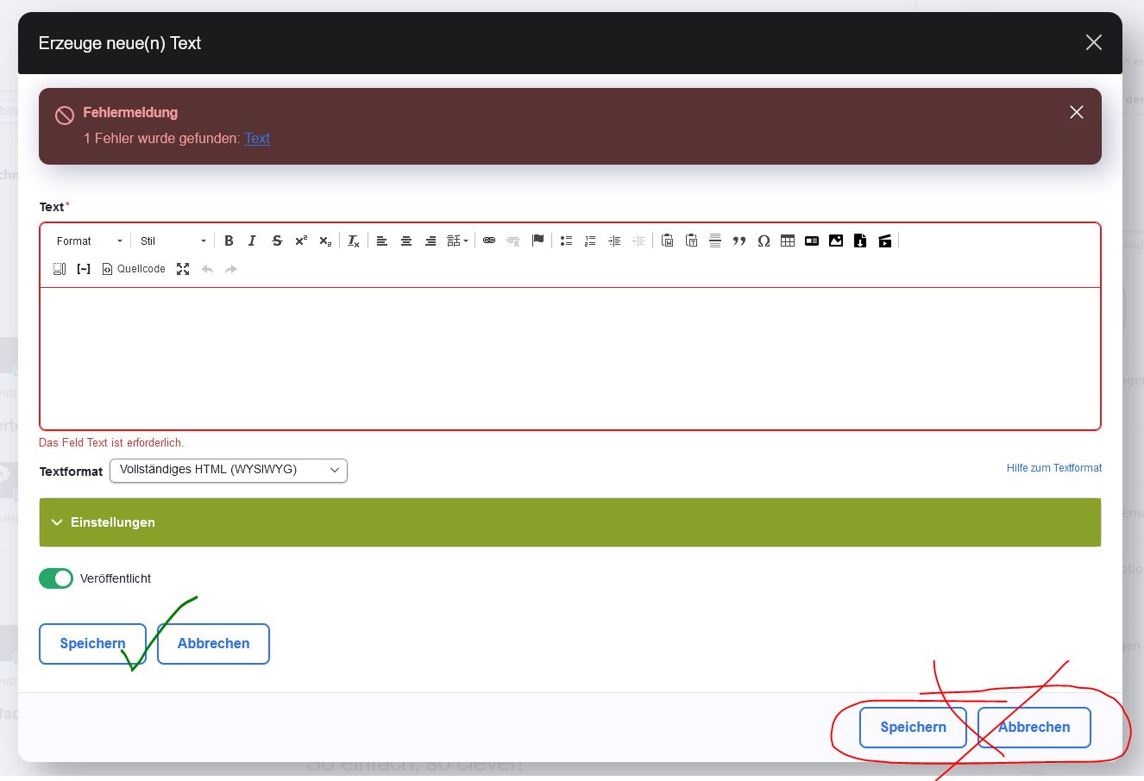Insert a special character using the omega icon

pos(764,241)
